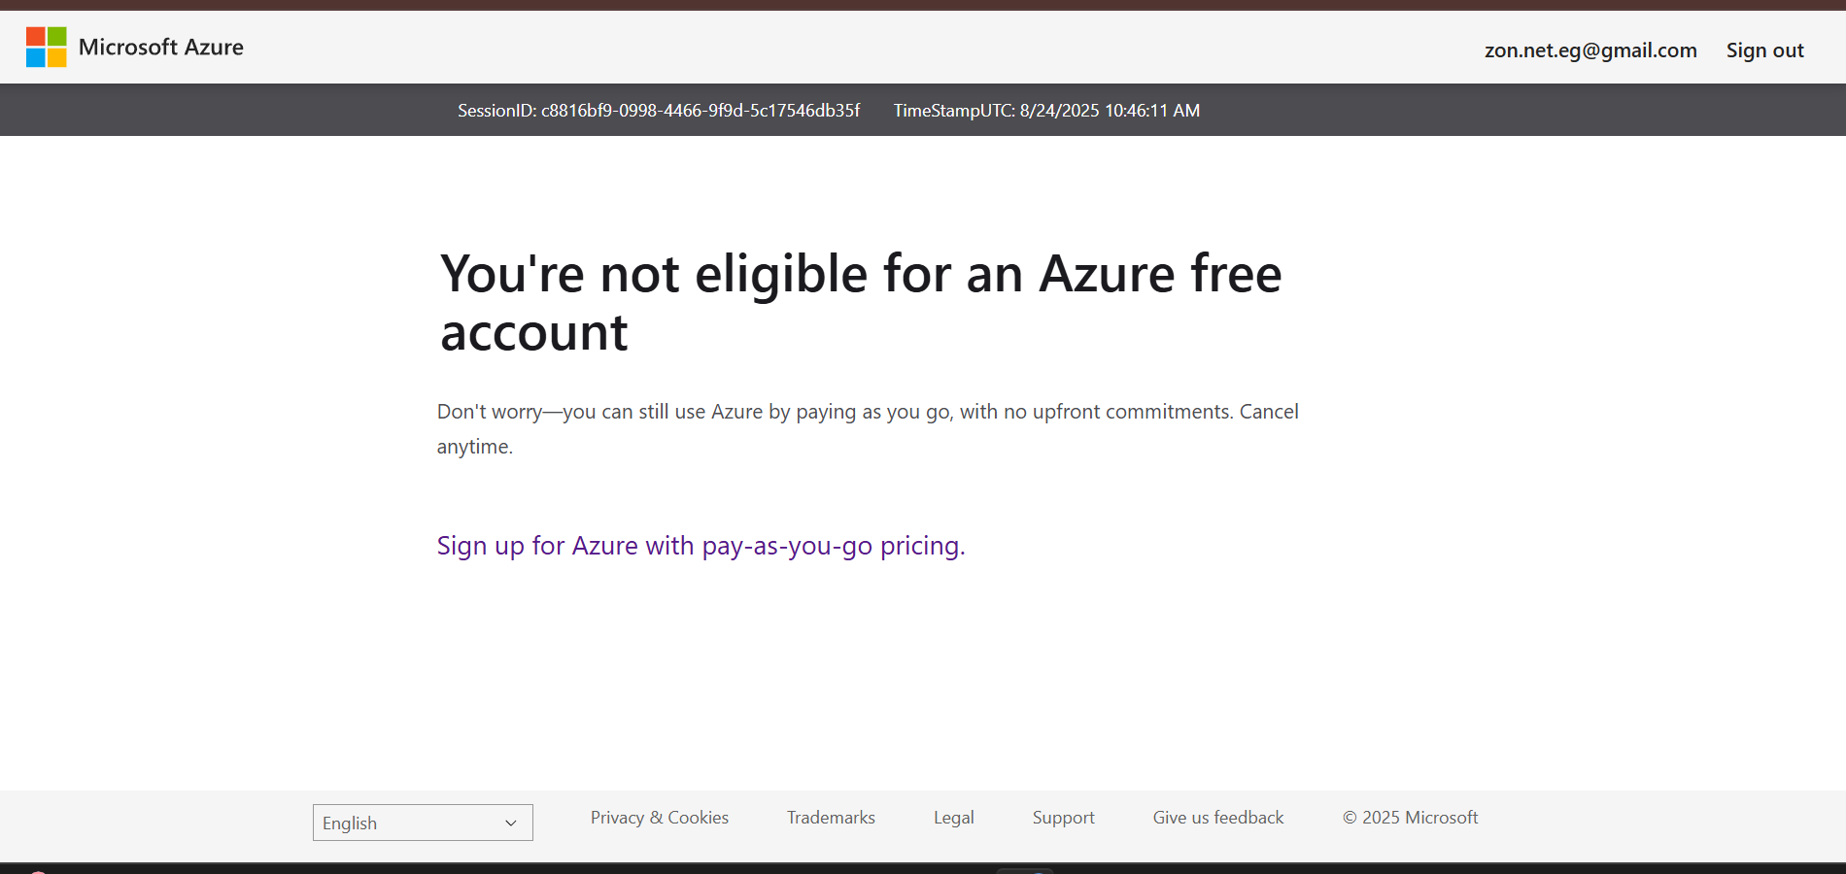Click the TimeStampUTC text in banner
This screenshot has width=1846, height=874.
click(x=1046, y=111)
